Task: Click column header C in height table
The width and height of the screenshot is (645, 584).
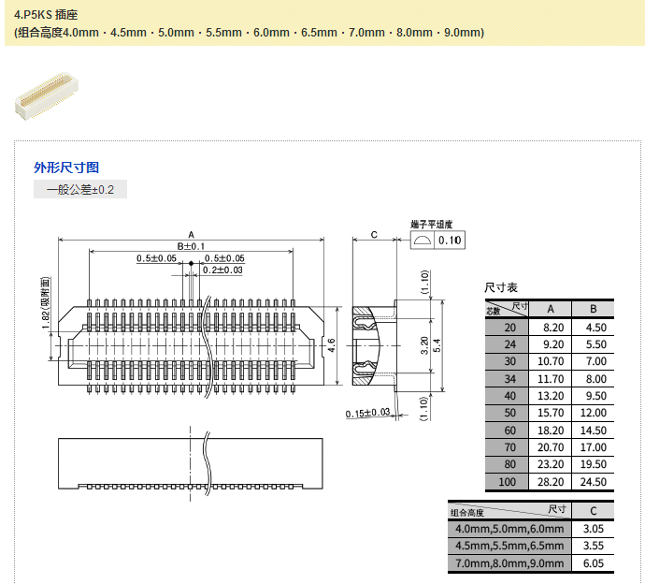Action: point(593,511)
